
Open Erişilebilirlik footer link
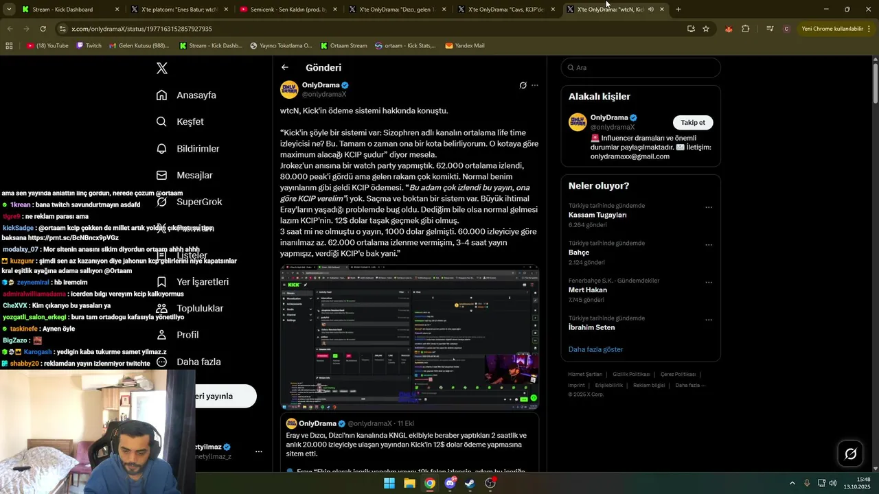(x=609, y=386)
